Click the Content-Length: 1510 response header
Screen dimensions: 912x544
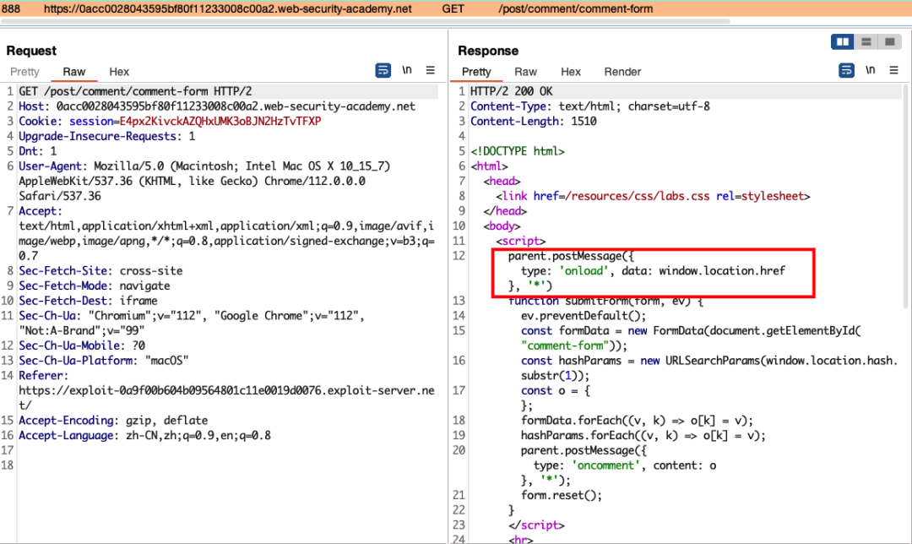534,122
